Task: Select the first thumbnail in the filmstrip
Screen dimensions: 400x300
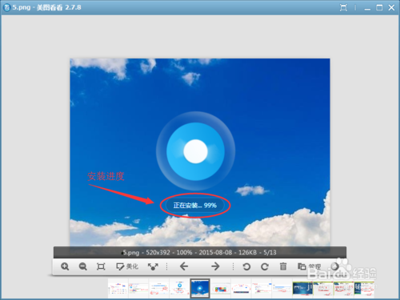Action: (118, 289)
